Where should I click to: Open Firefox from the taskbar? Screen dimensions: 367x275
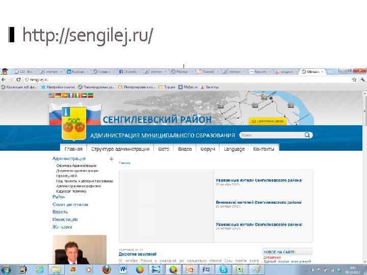point(107,269)
